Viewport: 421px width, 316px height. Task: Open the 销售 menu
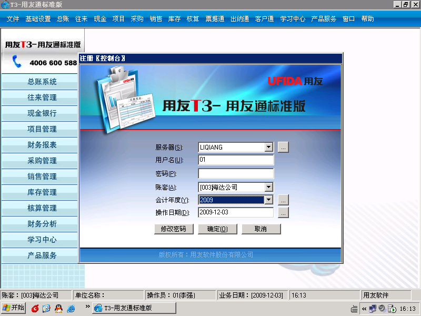[156, 19]
